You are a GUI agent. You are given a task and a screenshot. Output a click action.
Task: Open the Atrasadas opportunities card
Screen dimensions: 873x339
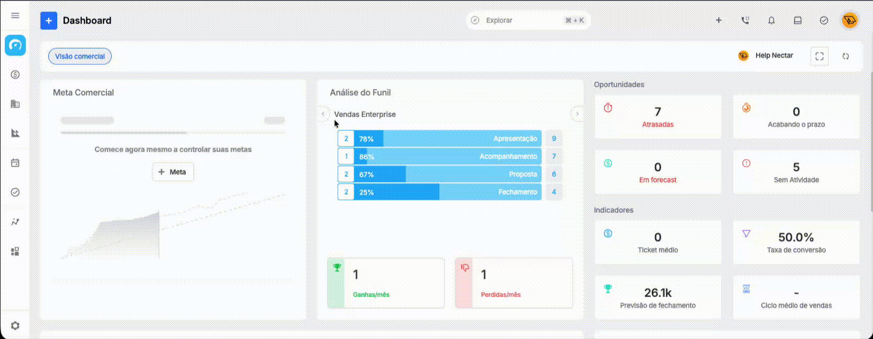click(658, 117)
